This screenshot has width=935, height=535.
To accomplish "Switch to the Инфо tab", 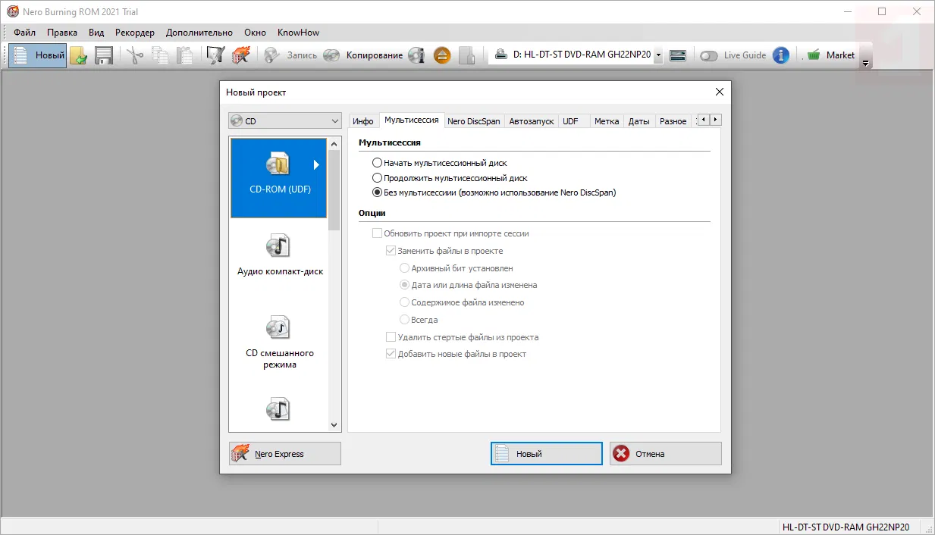I will [363, 121].
